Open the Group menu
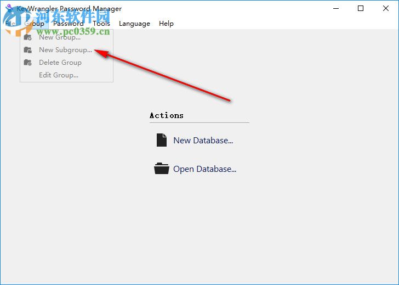The height and width of the screenshot is (285, 399). [x=35, y=24]
